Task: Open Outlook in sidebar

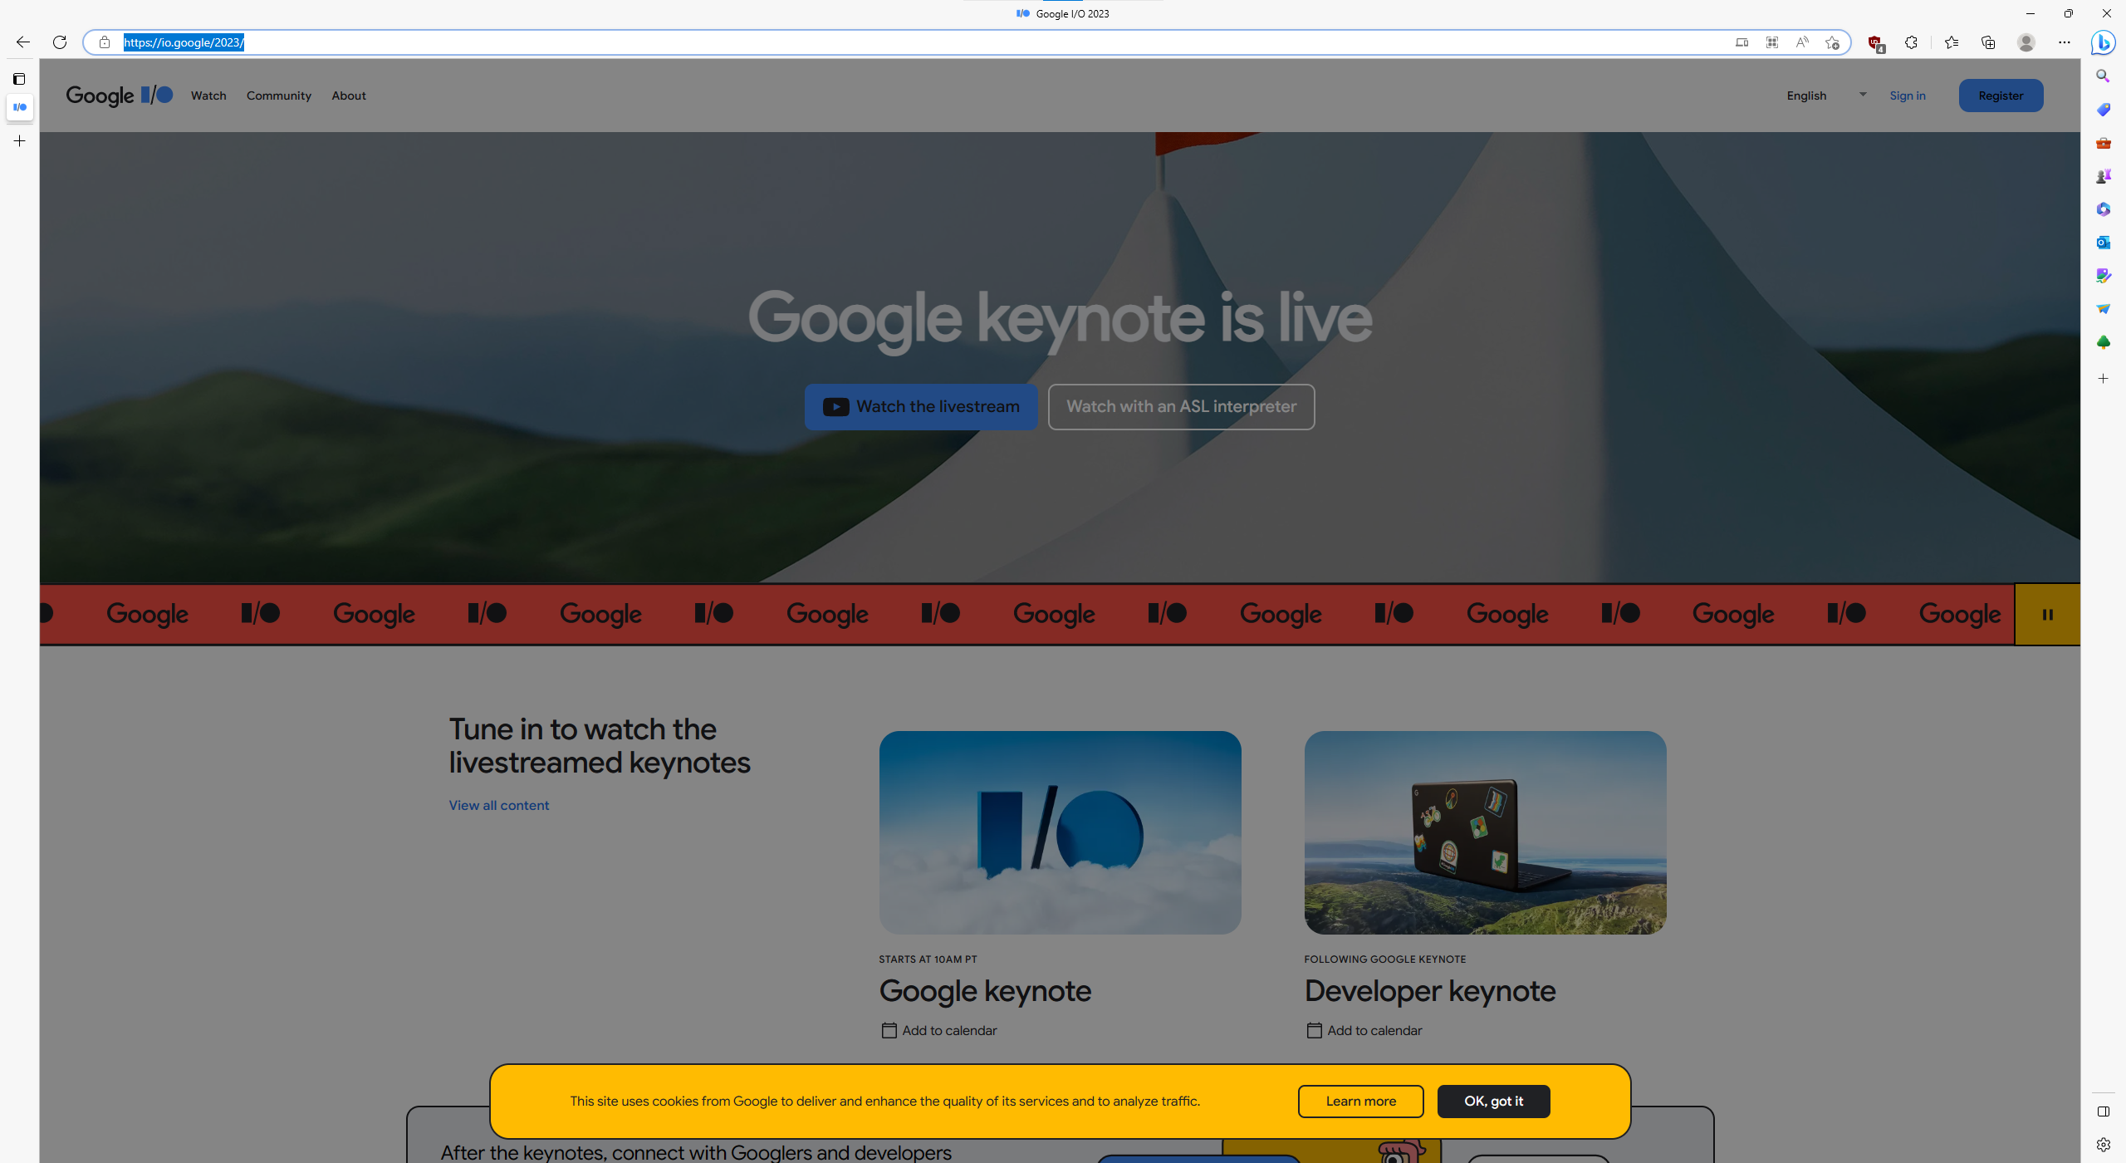Action: point(2104,243)
